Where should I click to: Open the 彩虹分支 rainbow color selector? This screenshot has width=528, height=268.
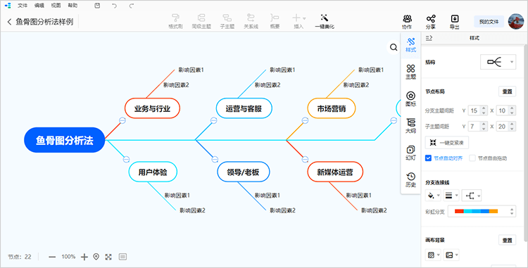[x=482, y=211]
